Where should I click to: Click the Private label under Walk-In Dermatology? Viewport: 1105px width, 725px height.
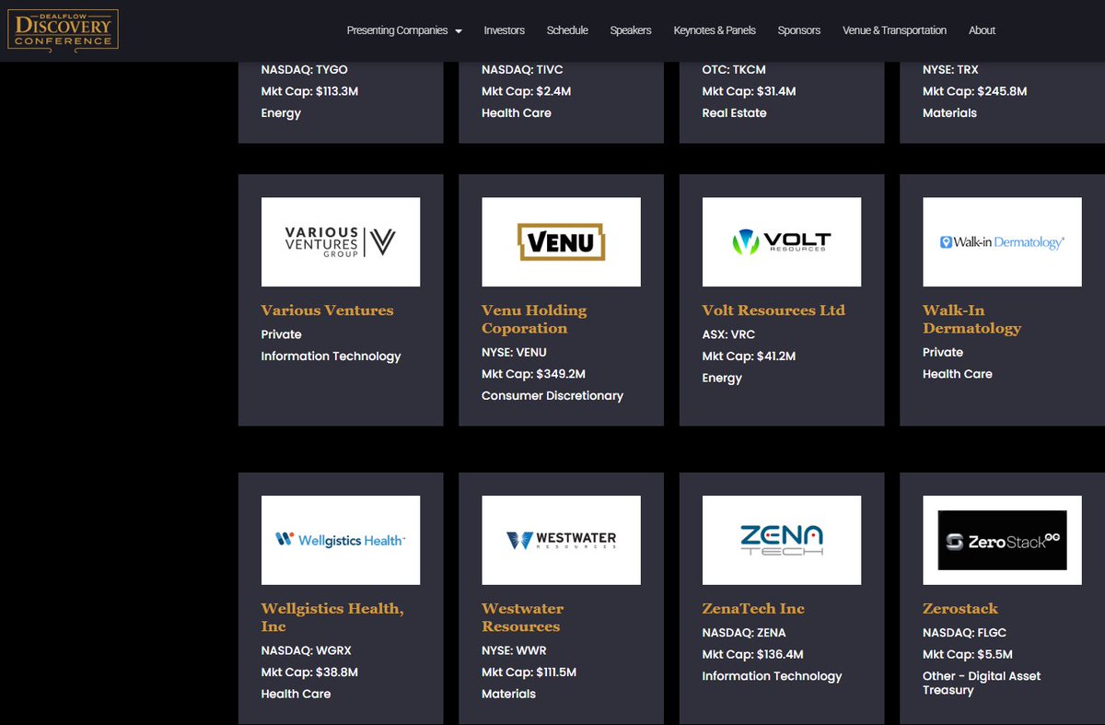(x=943, y=352)
